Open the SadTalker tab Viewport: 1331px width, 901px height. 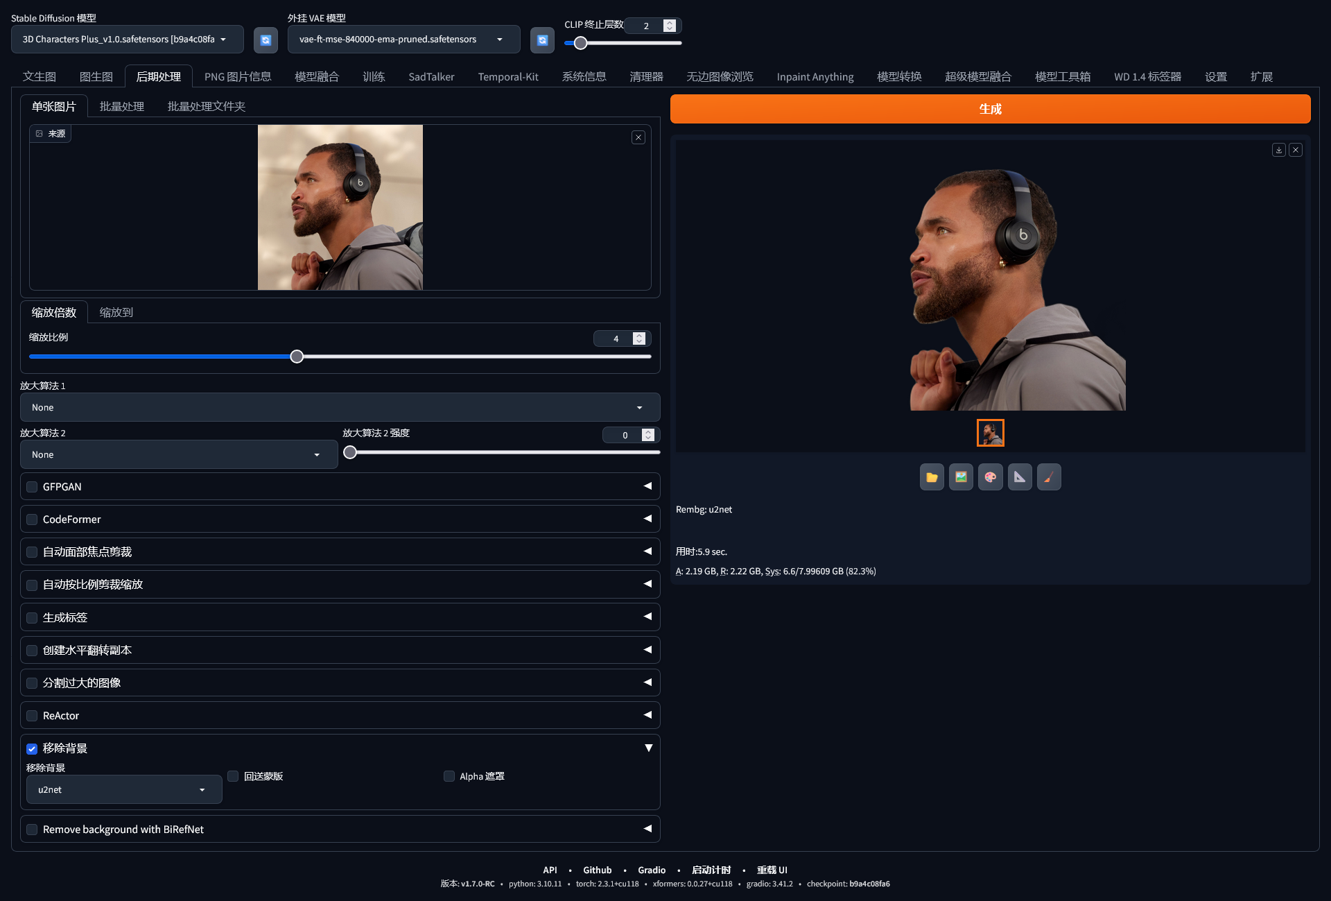[x=431, y=76]
